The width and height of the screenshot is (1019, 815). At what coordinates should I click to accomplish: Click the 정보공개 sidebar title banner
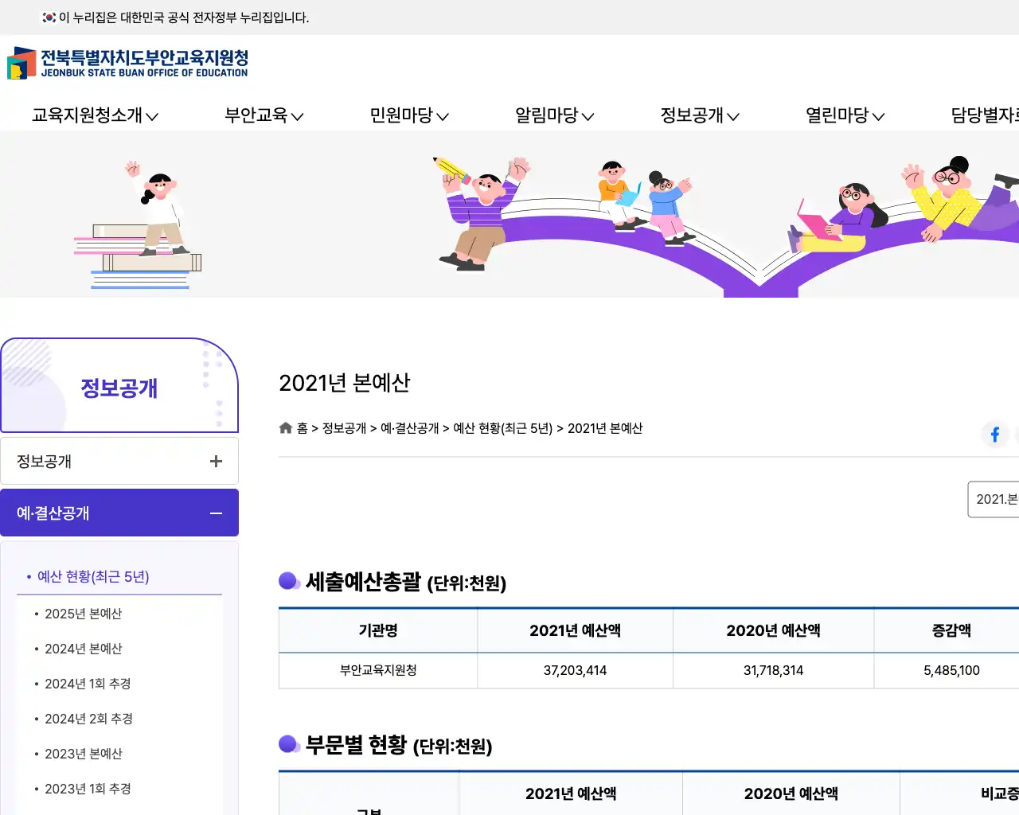(x=119, y=386)
